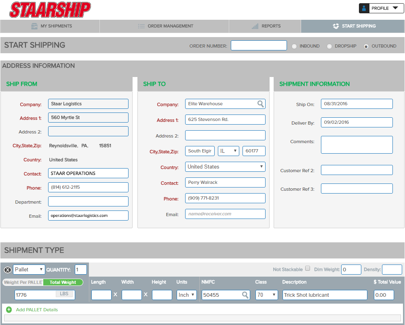Image resolution: width=405 pixels, height=325 pixels.
Task: Switch to the Start Shipping tab
Action: click(352, 26)
